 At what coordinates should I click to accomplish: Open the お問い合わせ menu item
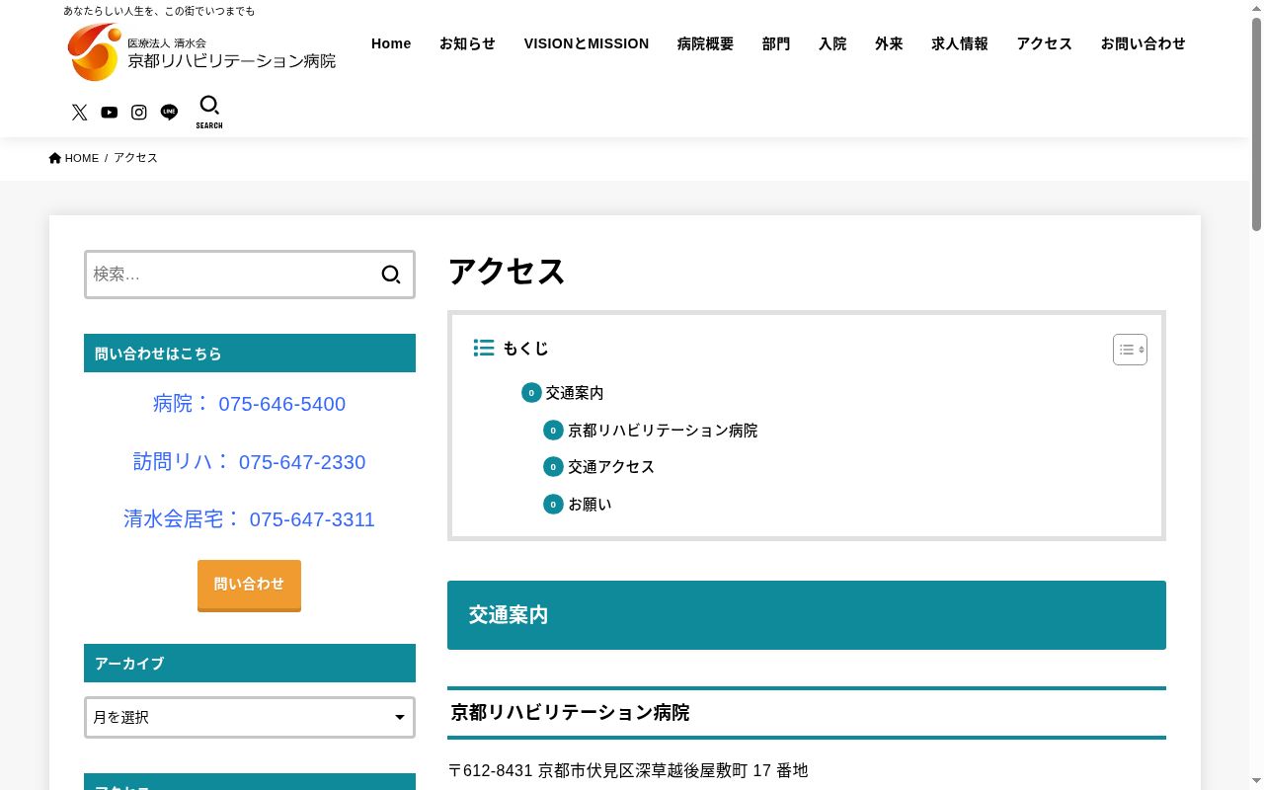coord(1144,43)
